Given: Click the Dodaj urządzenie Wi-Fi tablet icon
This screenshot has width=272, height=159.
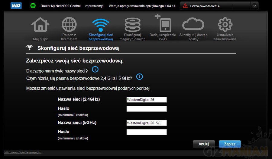Looking at the screenshot, I should pos(162,24).
